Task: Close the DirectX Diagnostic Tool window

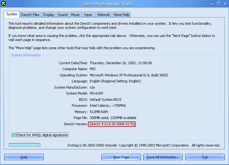Action: coord(225,4)
